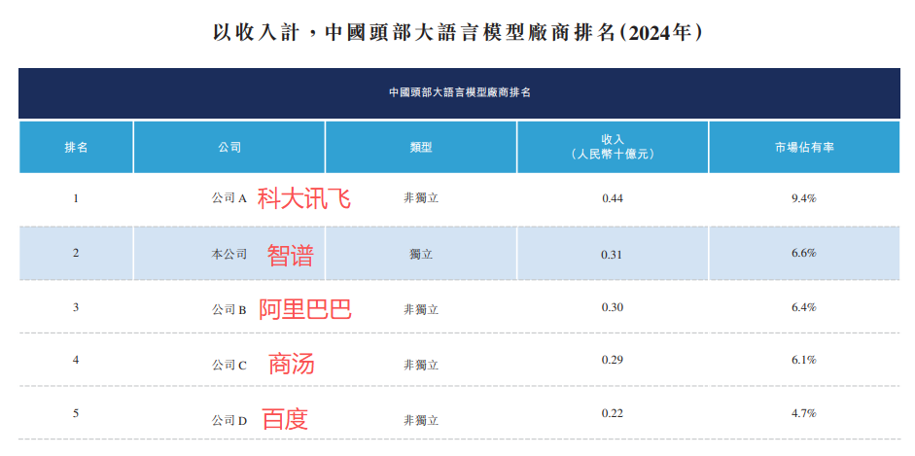Click '非獨立' in the 公司 B row
915x456 pixels.
coord(421,309)
